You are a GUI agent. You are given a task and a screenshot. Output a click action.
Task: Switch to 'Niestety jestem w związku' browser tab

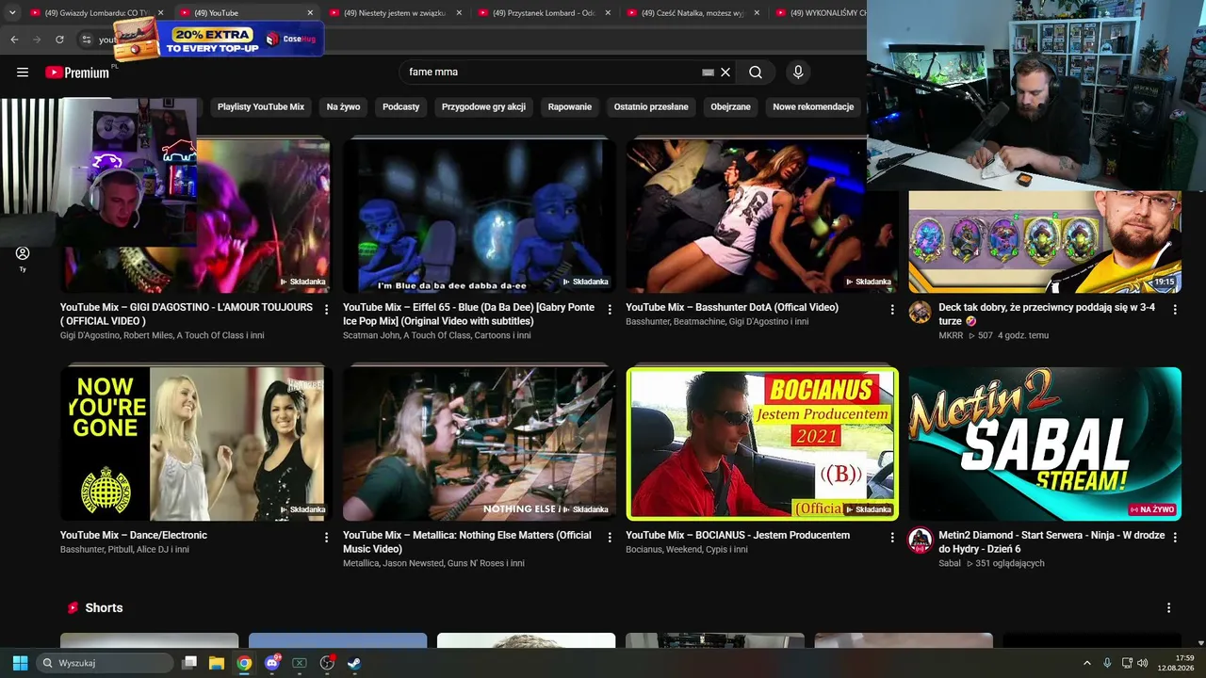395,13
